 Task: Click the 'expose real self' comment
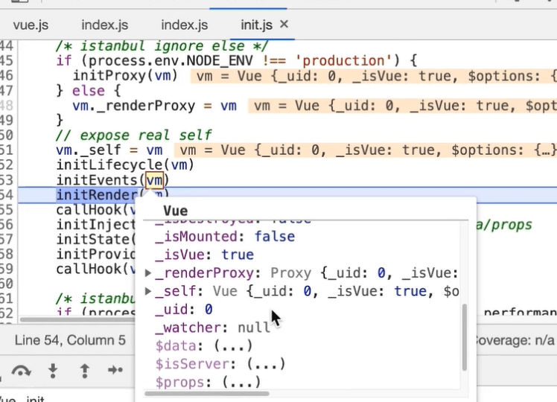pyautogui.click(x=133, y=135)
